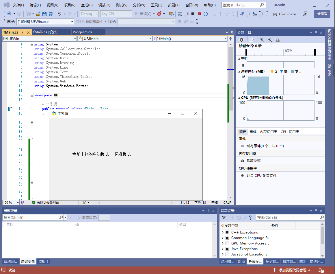335x274 pixels.
Task: Toggle Java Exceptions checkbox
Action: [x=227, y=249]
